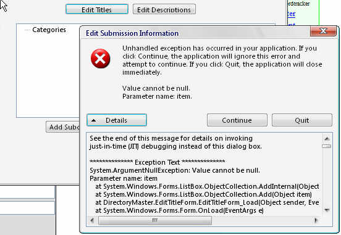
Task: Click the Continue button
Action: [x=237, y=120]
